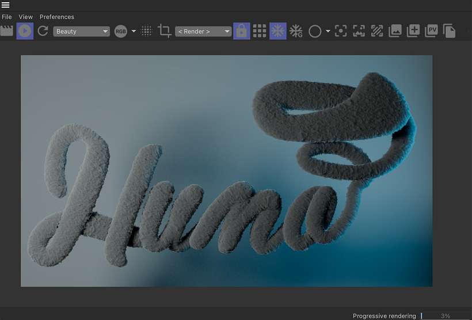
Task: Click the progressive rendering progress bar
Action: (x=445, y=316)
